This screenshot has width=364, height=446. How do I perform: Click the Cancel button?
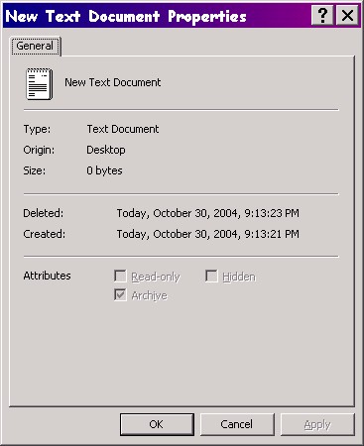point(237,424)
